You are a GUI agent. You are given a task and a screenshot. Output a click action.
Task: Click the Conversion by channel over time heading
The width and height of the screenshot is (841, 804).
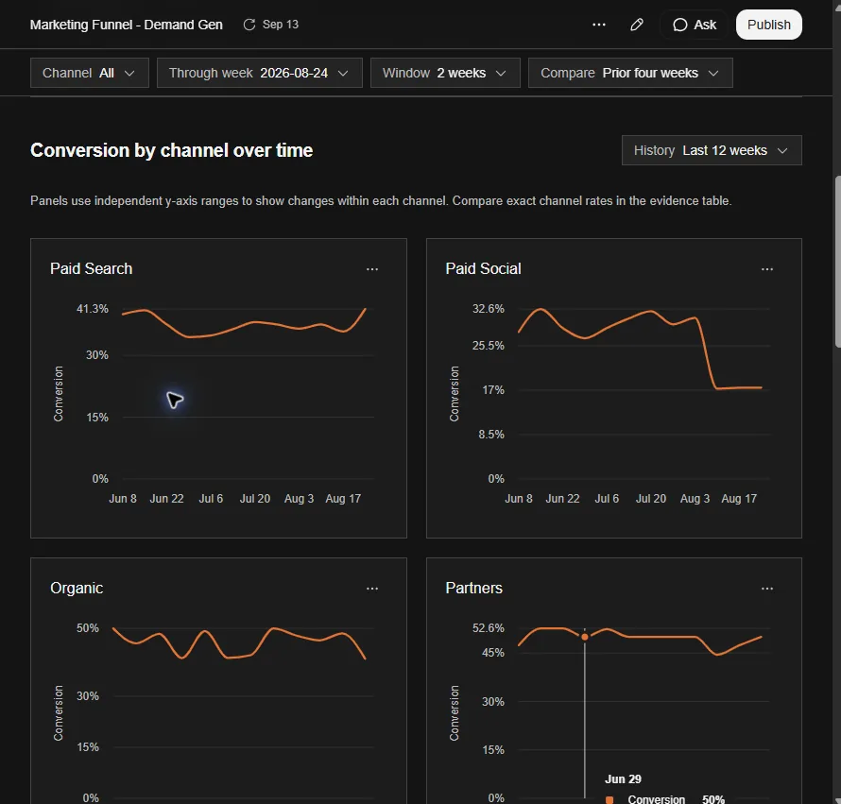click(x=172, y=151)
